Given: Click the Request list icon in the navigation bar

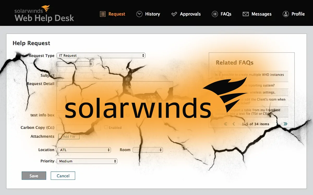Looking at the screenshot, I should pyautogui.click(x=103, y=14).
